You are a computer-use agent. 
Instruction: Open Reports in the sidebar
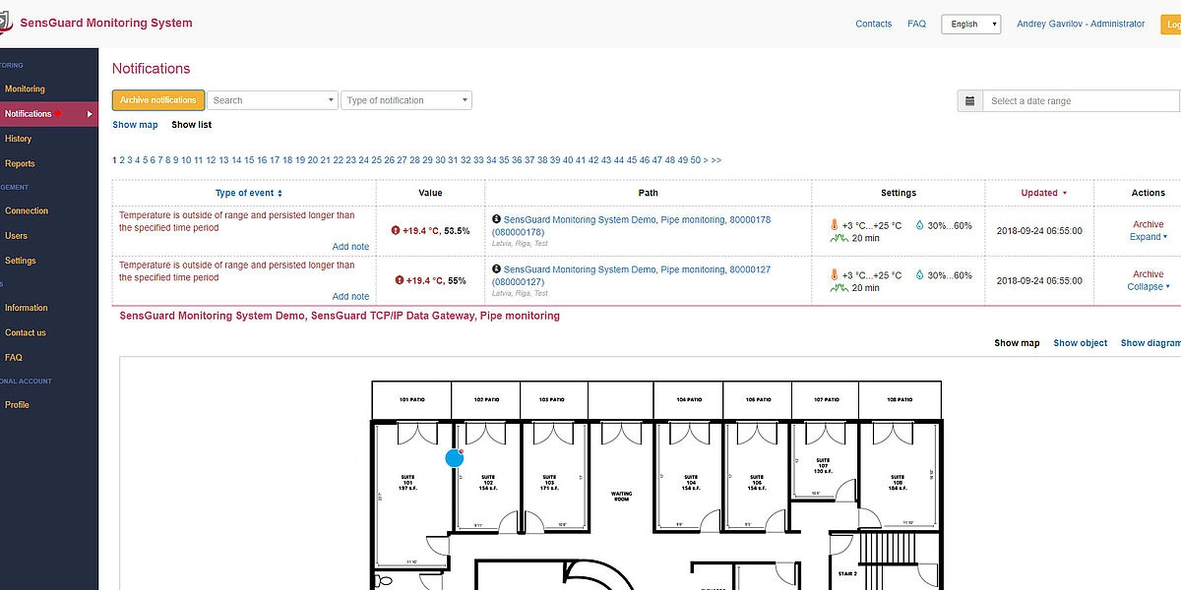pos(20,164)
